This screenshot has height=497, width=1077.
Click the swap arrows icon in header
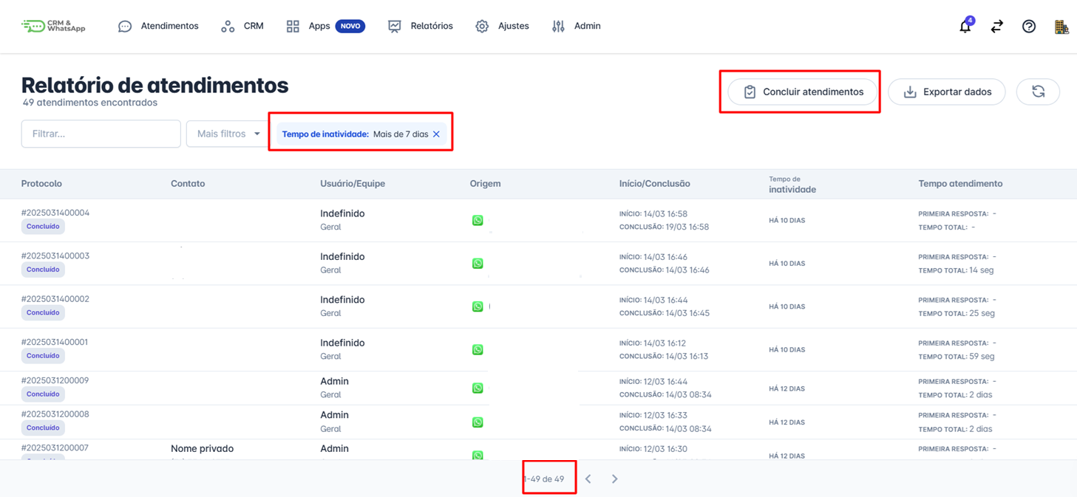point(997,27)
